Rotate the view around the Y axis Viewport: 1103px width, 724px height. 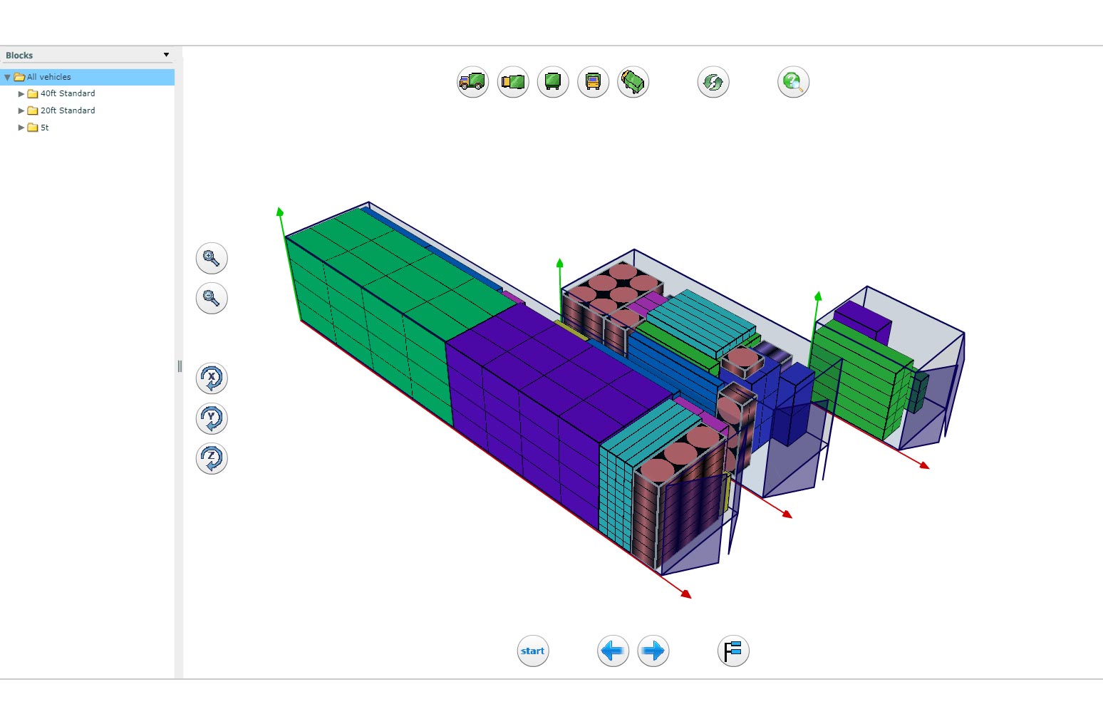point(212,418)
